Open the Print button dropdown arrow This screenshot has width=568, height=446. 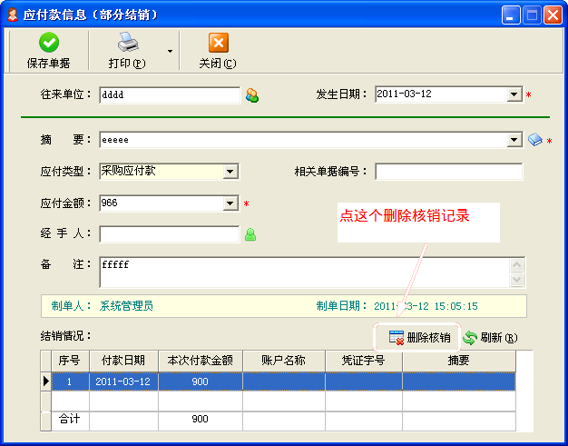pos(170,51)
